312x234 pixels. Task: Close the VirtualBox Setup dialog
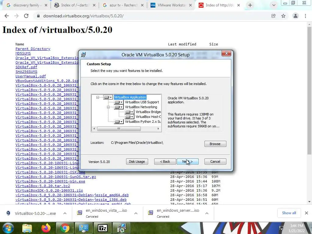coord(226,53)
